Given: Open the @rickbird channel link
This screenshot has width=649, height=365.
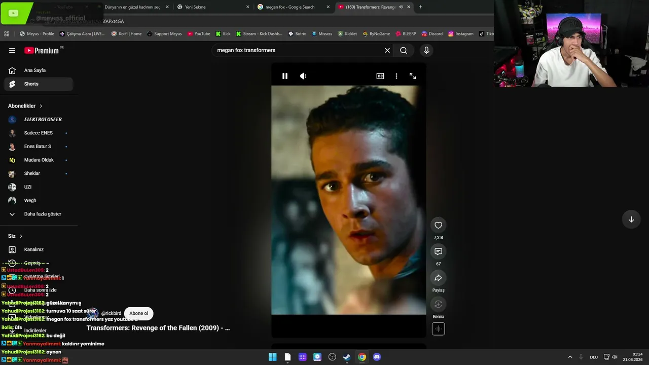Looking at the screenshot, I should (x=111, y=313).
